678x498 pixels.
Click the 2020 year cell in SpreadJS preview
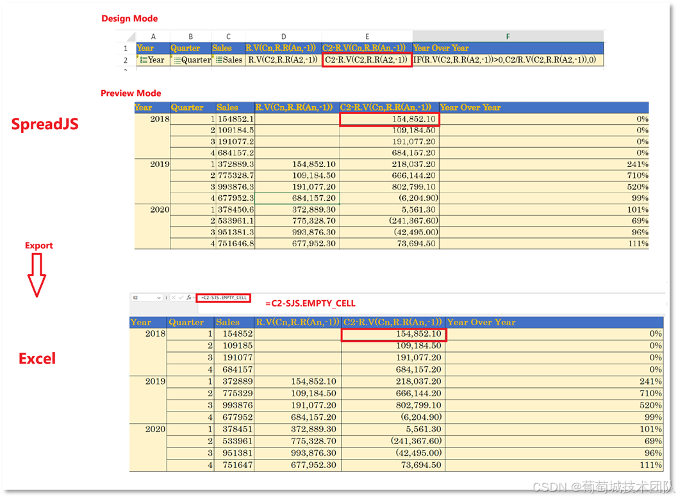pyautogui.click(x=153, y=227)
